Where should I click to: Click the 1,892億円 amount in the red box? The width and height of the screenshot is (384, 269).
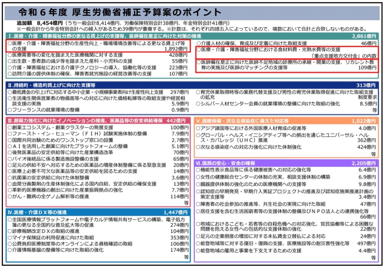tap(176, 49)
